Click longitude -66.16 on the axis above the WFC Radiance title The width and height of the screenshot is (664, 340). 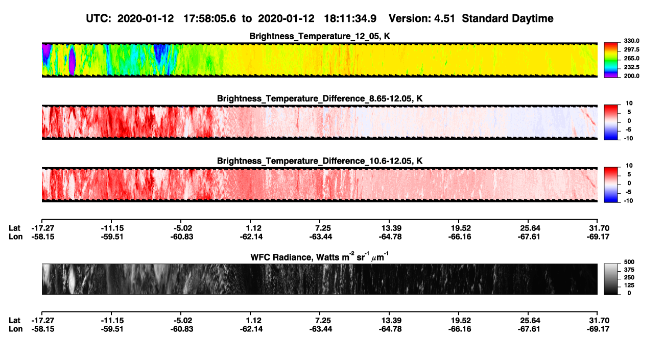459,237
